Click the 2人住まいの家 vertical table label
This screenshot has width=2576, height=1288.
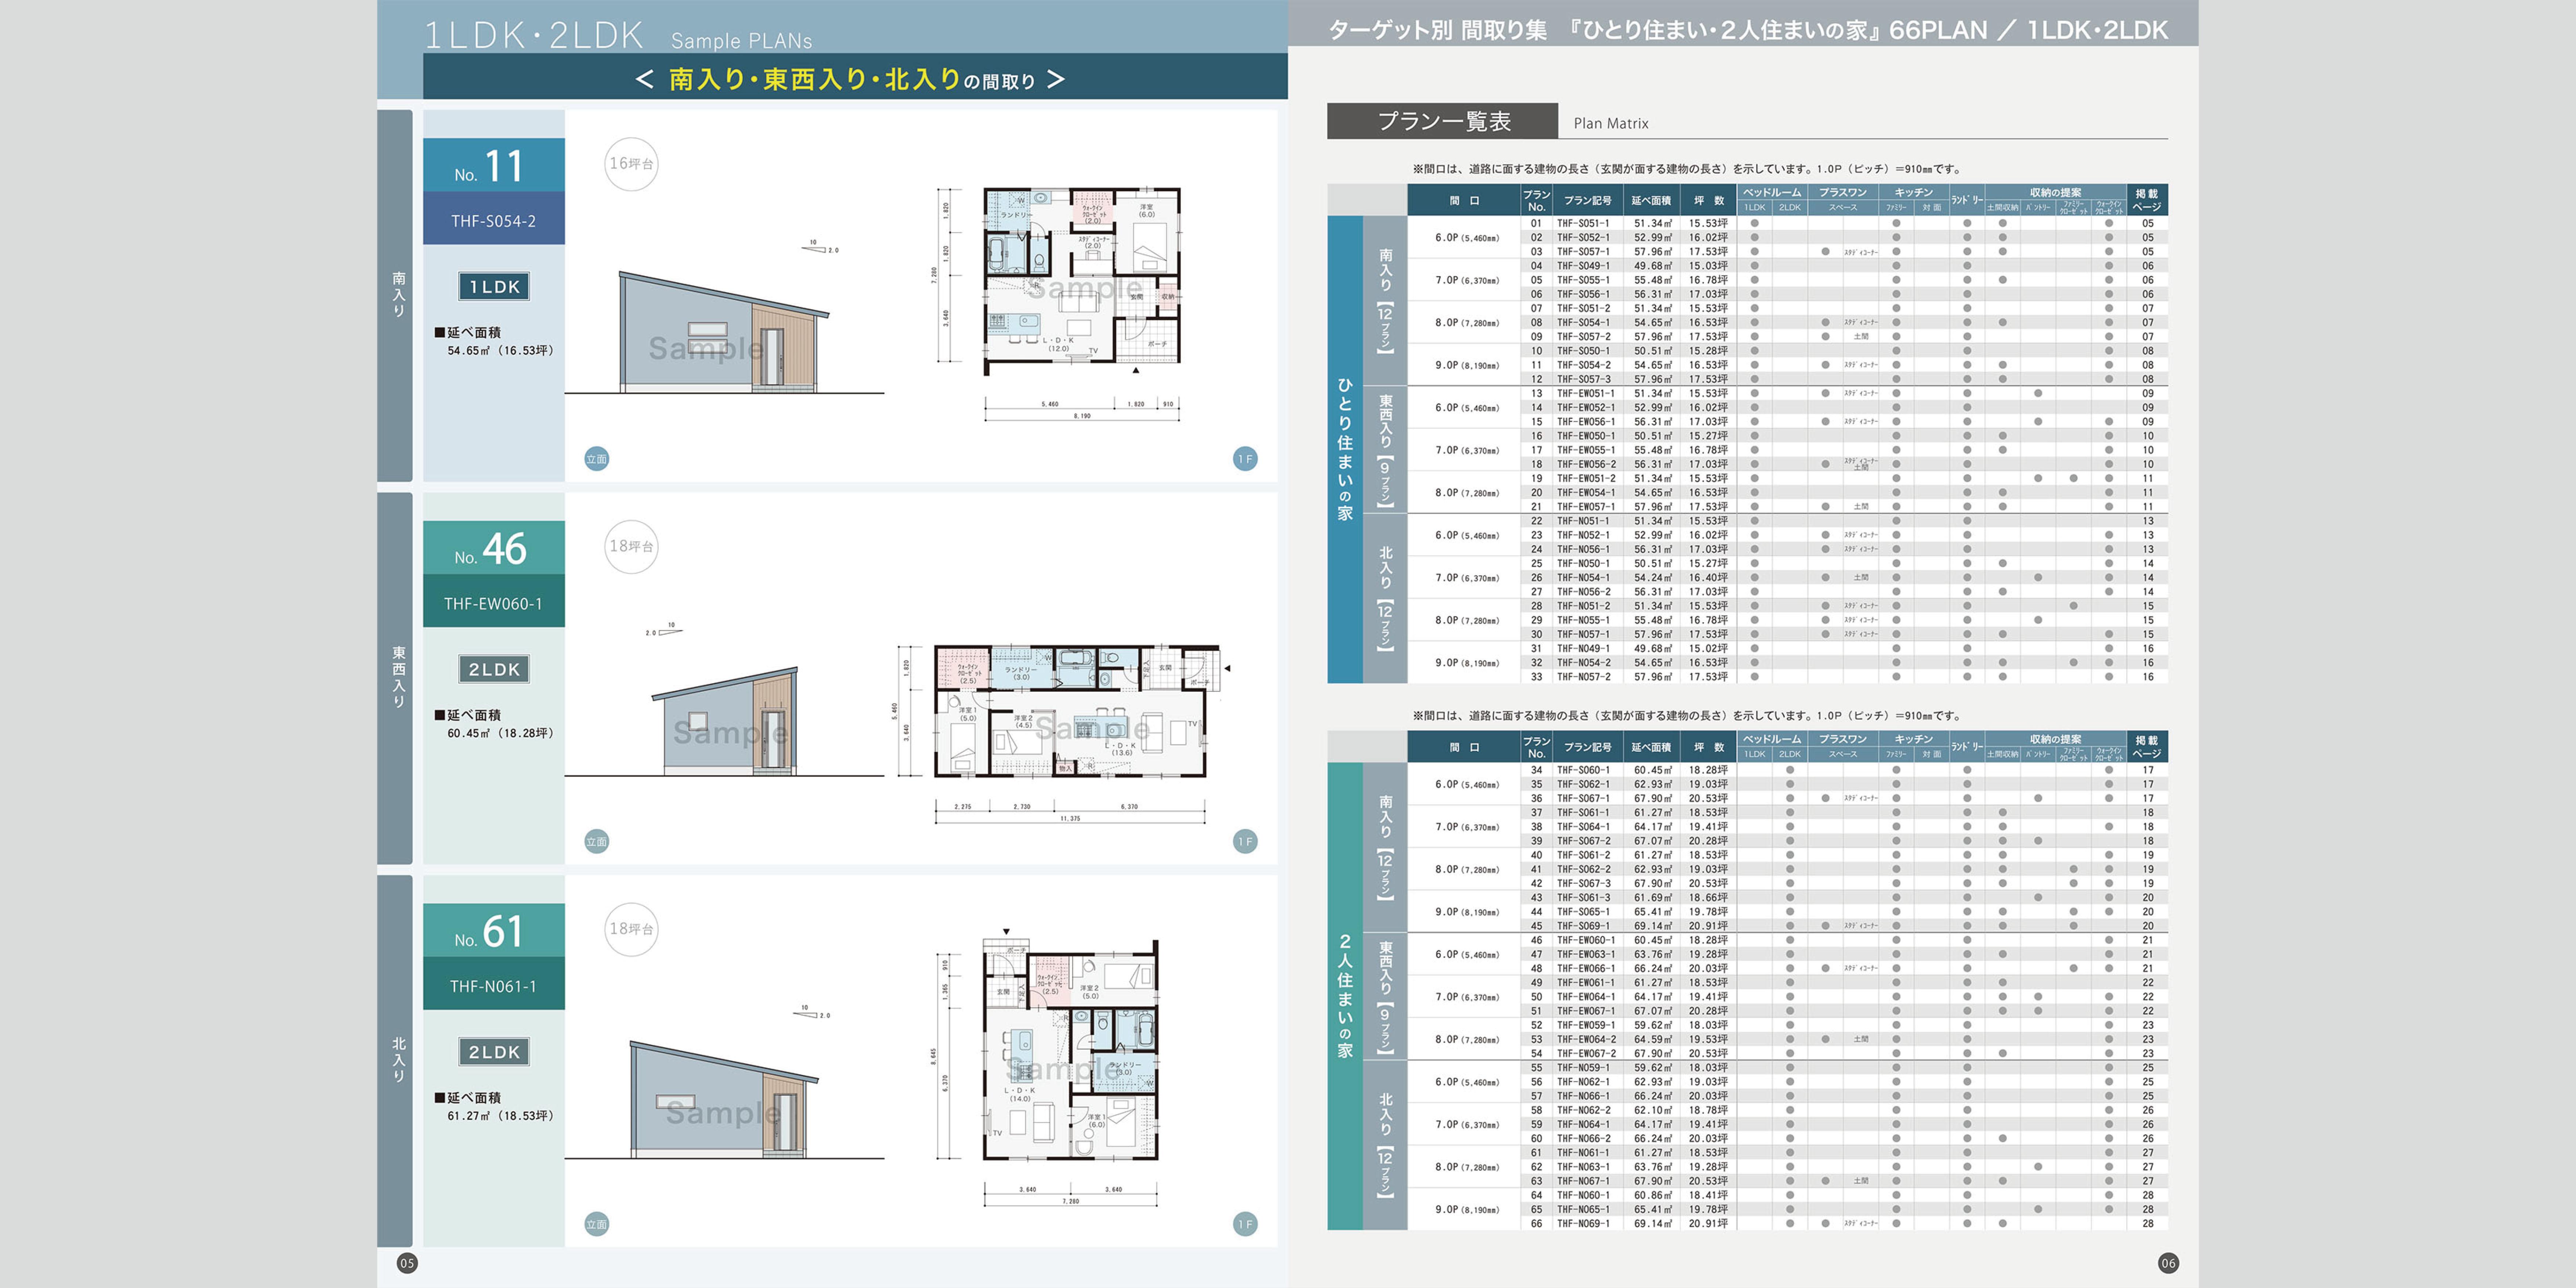(x=1345, y=996)
